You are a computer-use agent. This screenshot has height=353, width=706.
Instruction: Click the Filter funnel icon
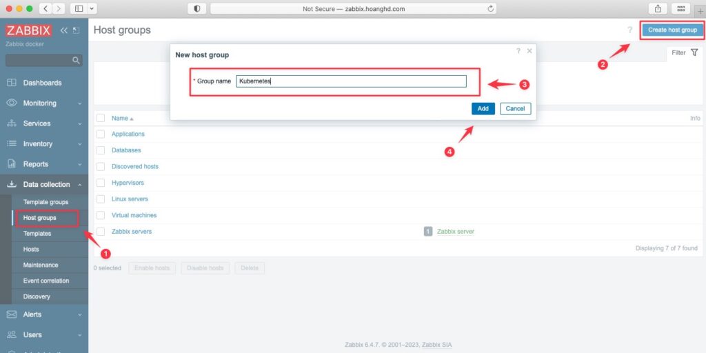click(x=694, y=52)
